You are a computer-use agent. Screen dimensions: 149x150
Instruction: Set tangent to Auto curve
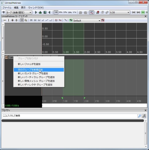click(x=31, y=20)
